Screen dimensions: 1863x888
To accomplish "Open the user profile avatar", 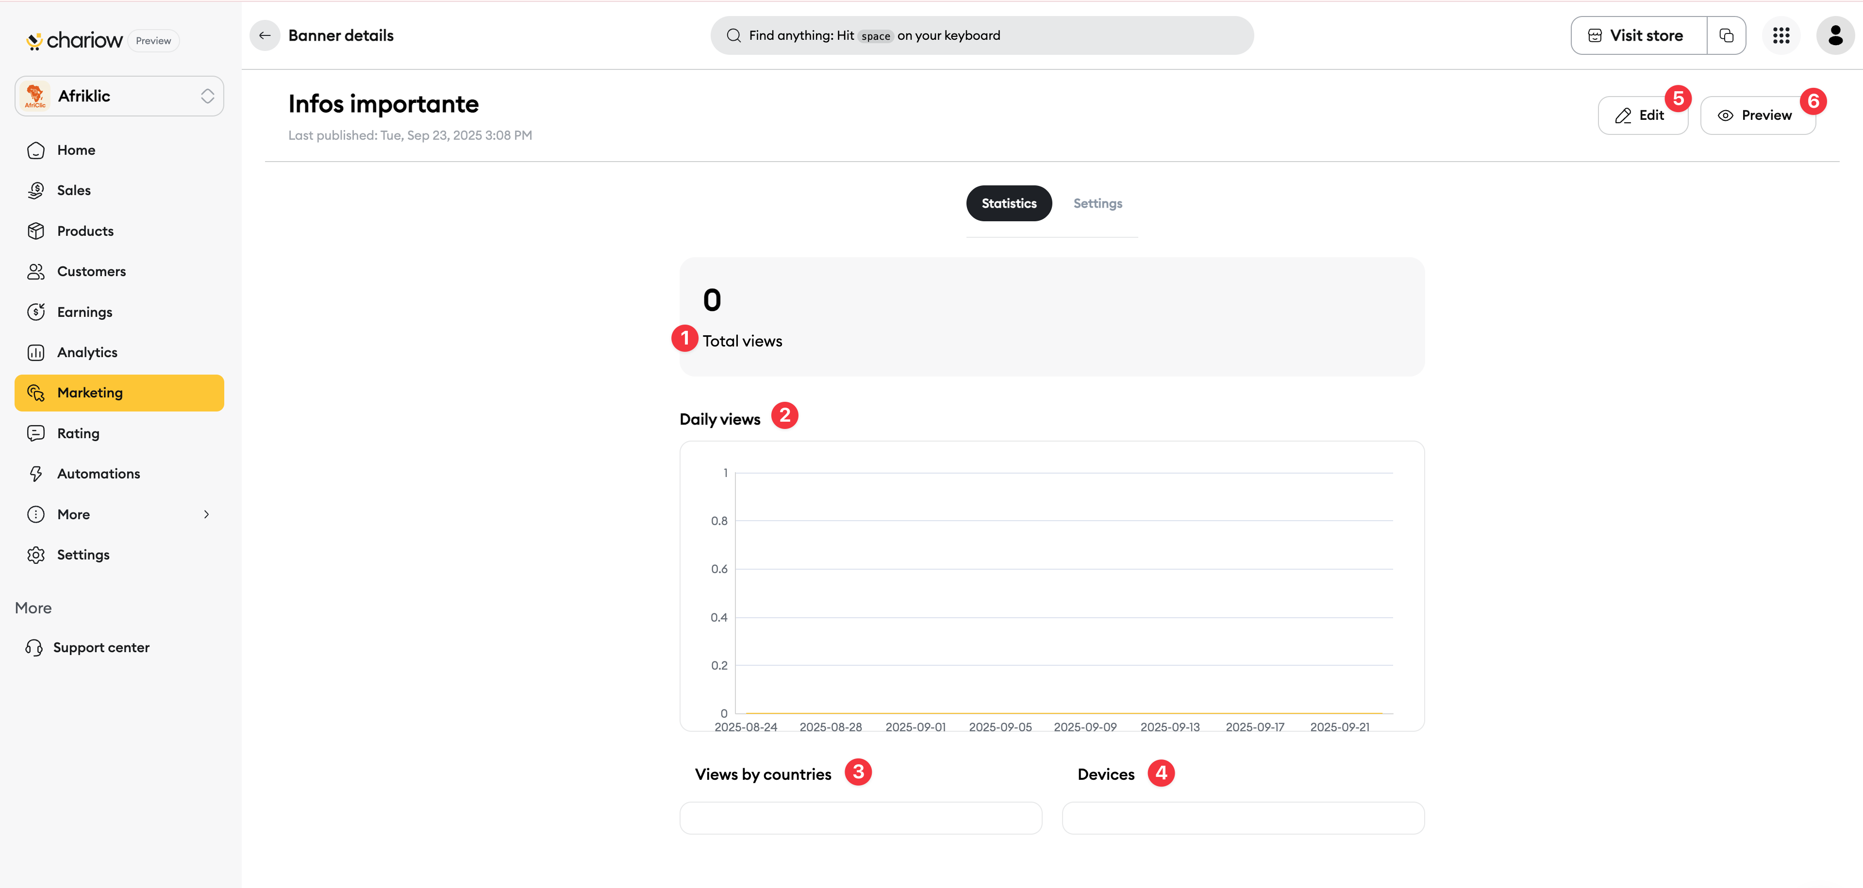I will 1835,35.
